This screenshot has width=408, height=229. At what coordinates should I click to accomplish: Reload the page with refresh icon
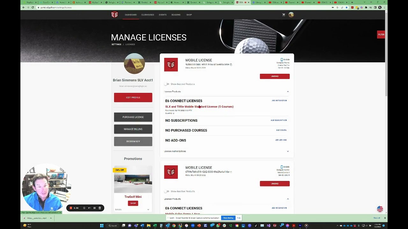33,7
